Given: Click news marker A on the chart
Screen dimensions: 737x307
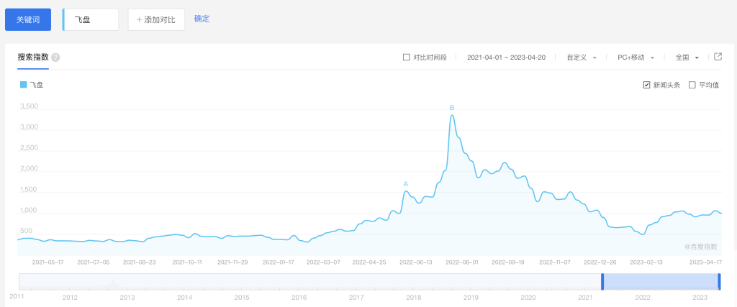Looking at the screenshot, I should coord(406,184).
